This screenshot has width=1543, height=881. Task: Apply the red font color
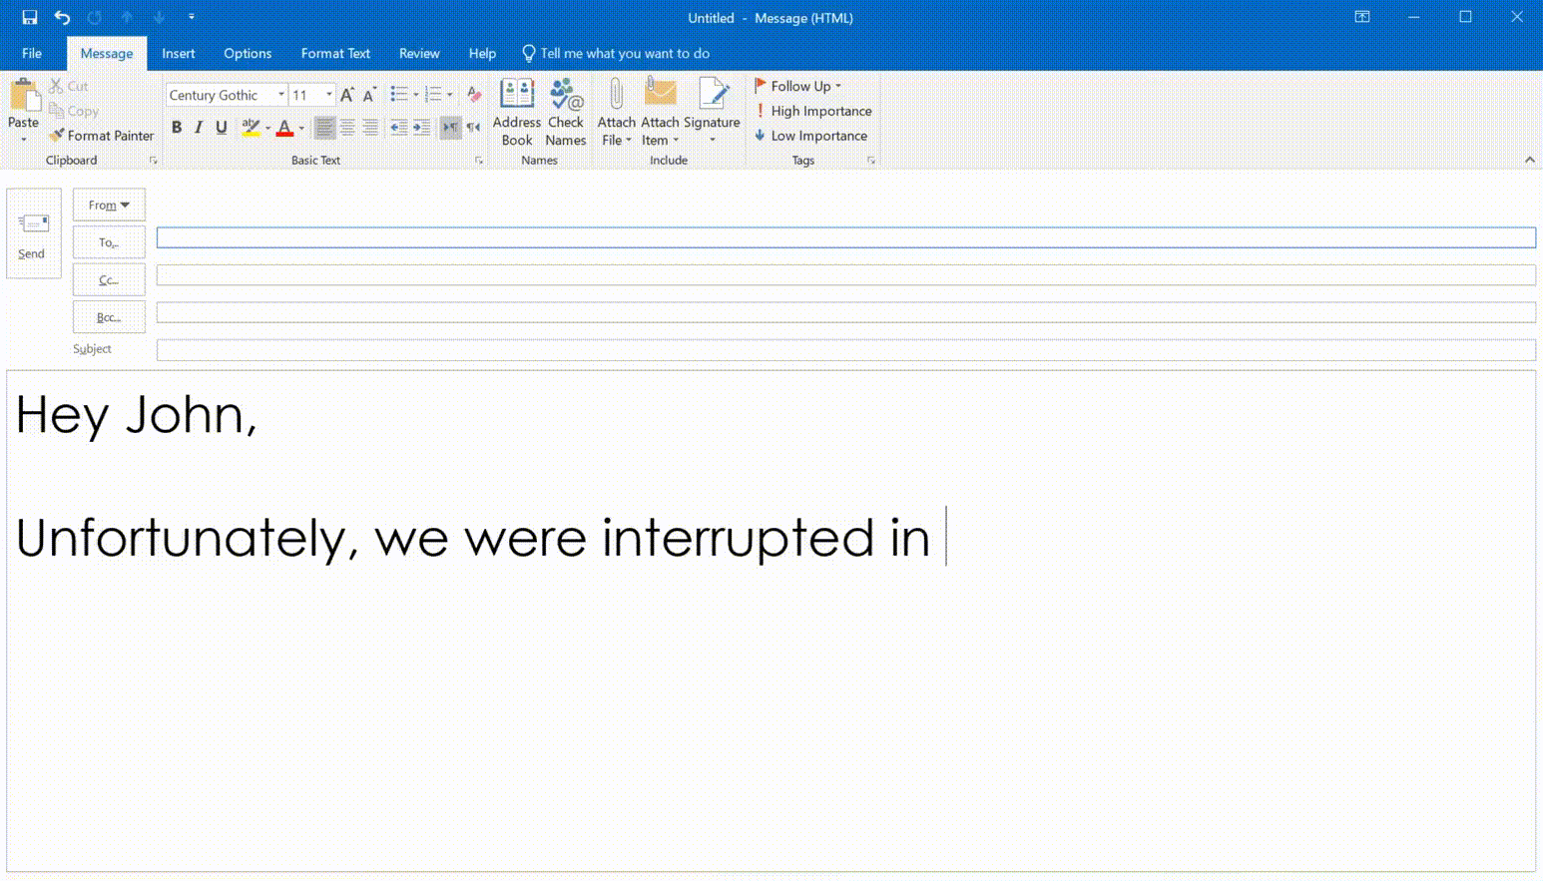(x=284, y=127)
